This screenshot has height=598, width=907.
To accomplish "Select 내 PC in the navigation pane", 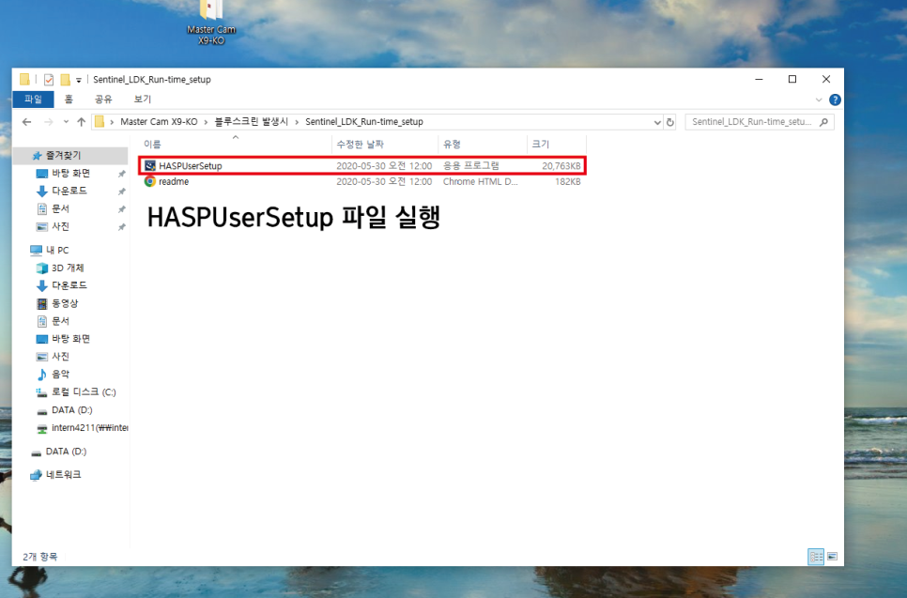I will tap(57, 250).
